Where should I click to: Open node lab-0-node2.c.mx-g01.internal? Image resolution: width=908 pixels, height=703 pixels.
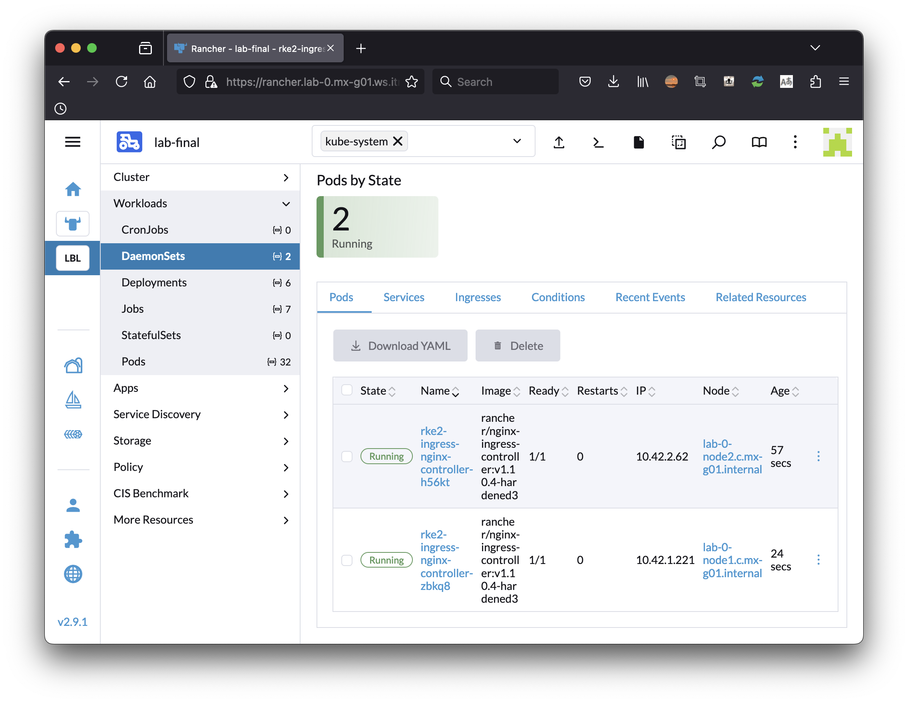732,456
